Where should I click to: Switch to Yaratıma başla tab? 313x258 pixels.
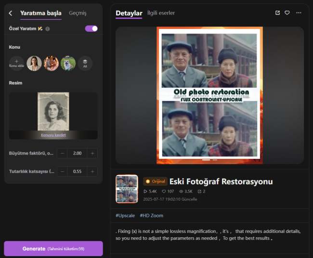[41, 13]
